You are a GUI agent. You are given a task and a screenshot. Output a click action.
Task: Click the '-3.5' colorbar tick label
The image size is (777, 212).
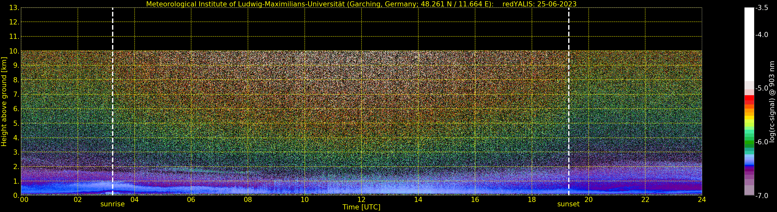[762, 8]
